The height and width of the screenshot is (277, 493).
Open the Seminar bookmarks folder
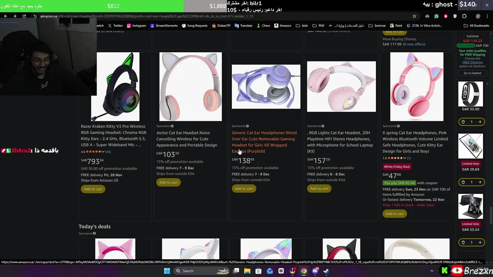376,26
